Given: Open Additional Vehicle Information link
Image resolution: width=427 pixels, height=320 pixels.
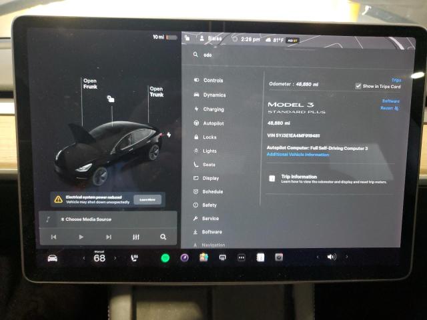Looking at the screenshot, I should click(298, 155).
